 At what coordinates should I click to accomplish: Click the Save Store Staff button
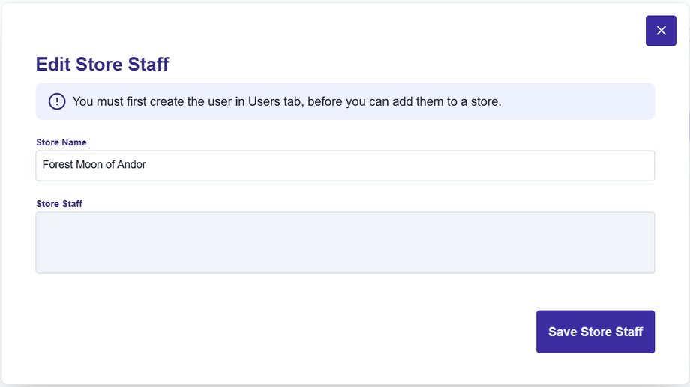595,331
